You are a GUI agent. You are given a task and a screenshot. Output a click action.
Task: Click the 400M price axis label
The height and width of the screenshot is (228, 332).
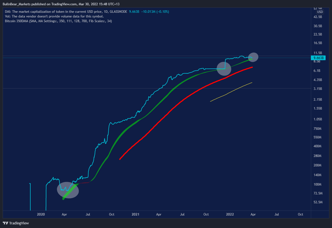[317, 146]
